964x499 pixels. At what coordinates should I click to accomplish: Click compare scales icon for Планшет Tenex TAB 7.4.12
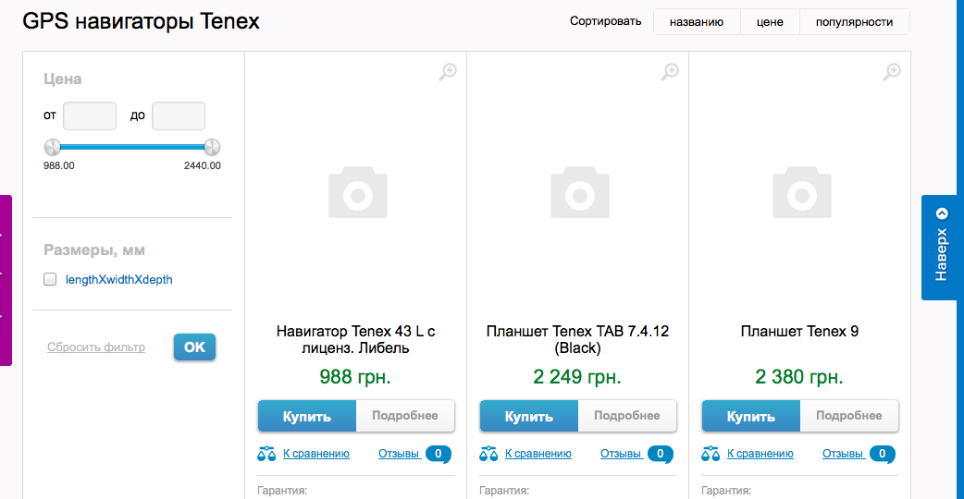click(488, 455)
